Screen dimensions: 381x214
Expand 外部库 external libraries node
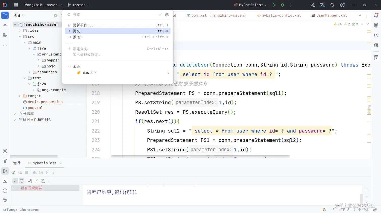click(15, 114)
